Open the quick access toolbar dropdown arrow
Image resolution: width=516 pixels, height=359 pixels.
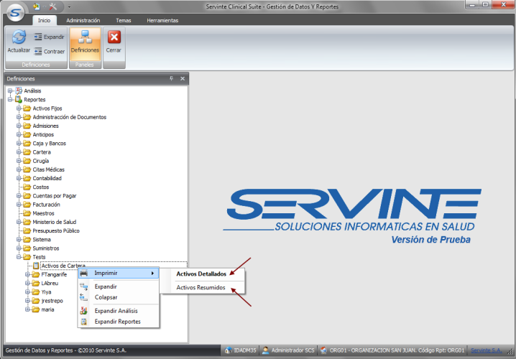coord(69,6)
